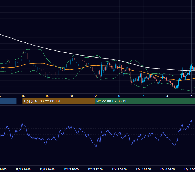Click the 0 hour label on upper axis
Viewport: 195px width, 172px height.
click(x=119, y=96)
